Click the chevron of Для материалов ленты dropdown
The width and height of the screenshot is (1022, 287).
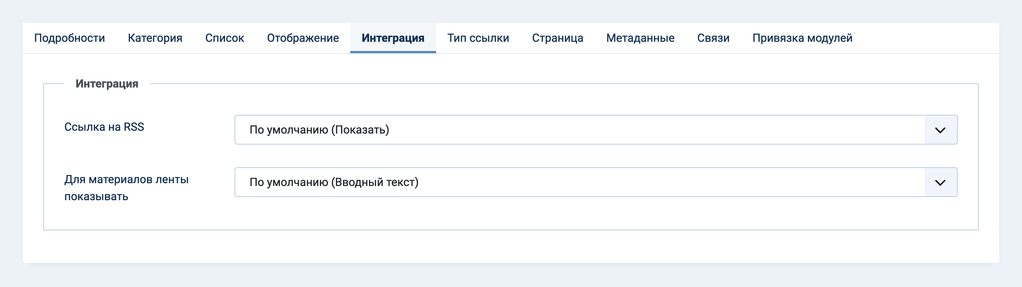pos(940,182)
